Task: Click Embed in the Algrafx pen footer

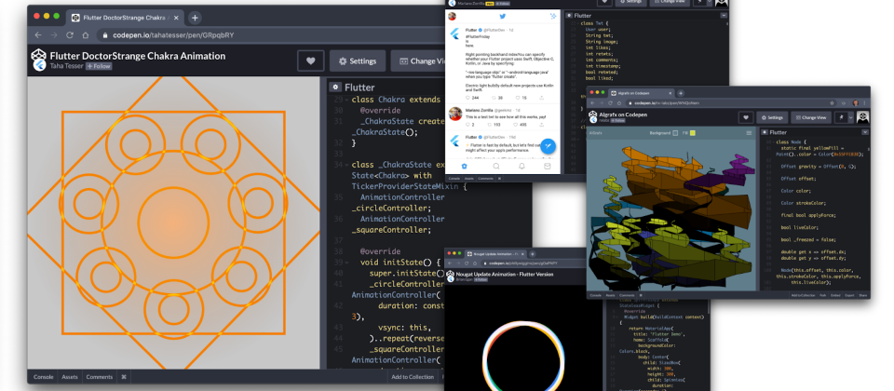Action: 835,295
